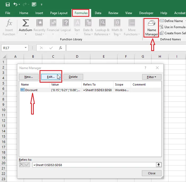Click the New... button in Name Manager
The height and width of the screenshot is (182, 186).
tap(29, 77)
